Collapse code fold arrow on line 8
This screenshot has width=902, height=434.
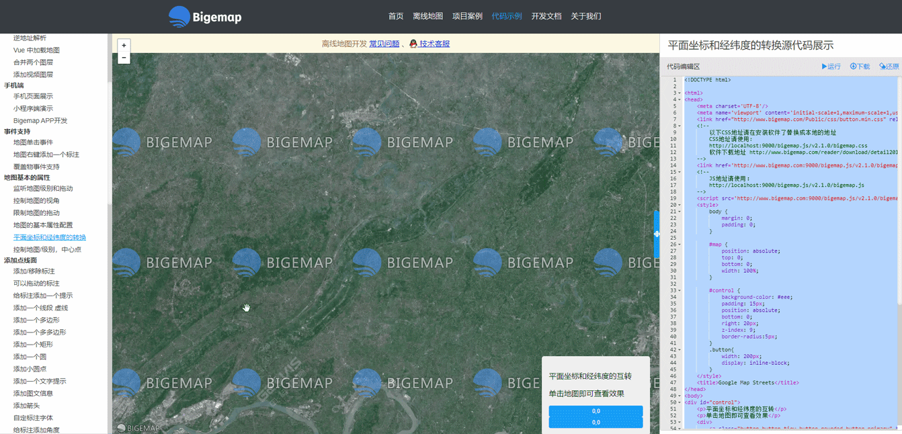pyautogui.click(x=680, y=126)
